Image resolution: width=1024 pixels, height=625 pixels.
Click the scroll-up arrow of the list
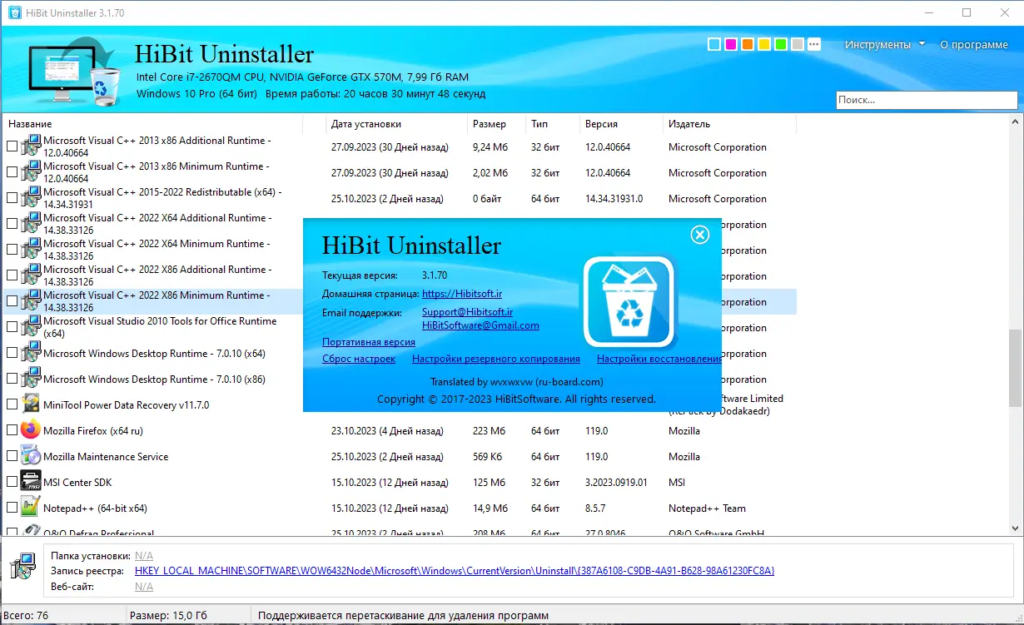[x=1014, y=123]
